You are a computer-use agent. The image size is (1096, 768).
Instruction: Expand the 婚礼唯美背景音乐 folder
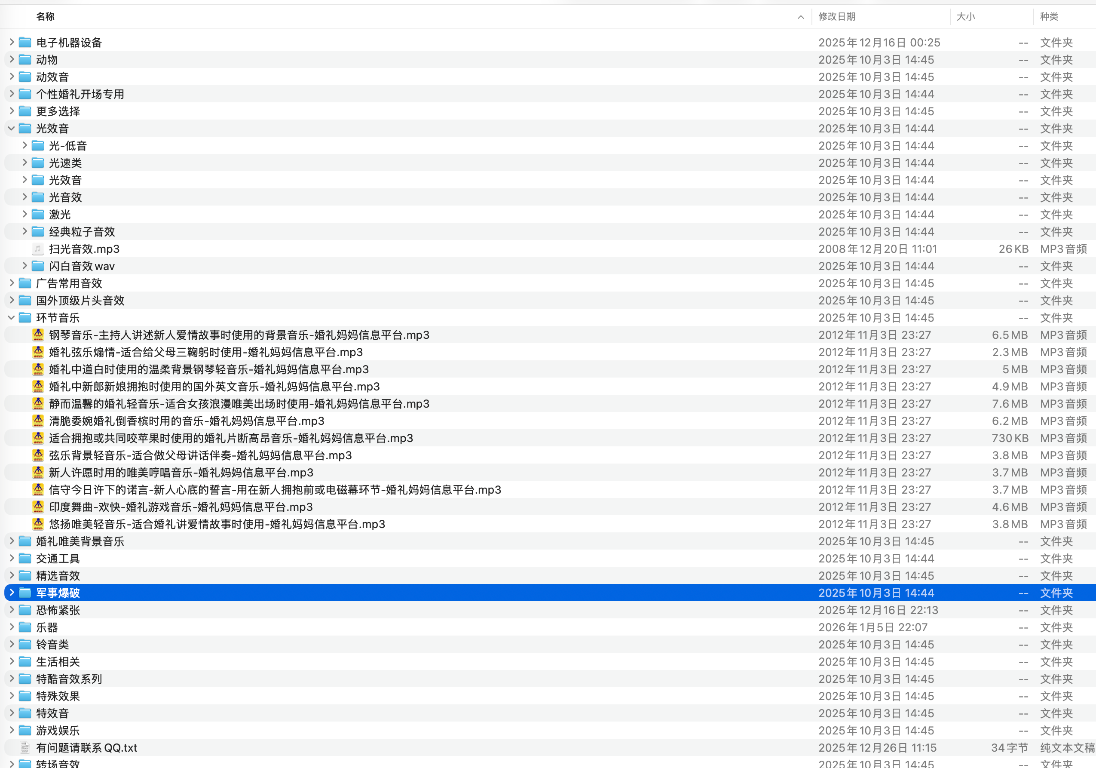coord(12,541)
